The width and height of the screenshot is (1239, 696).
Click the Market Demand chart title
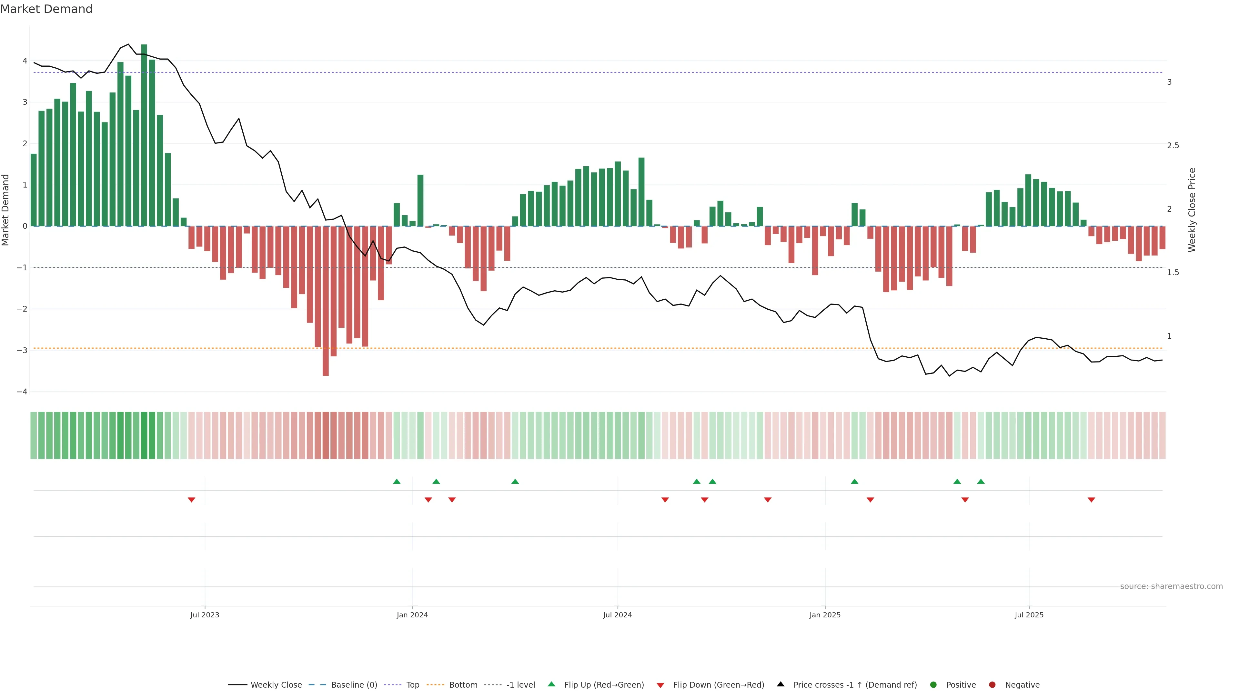[47, 9]
